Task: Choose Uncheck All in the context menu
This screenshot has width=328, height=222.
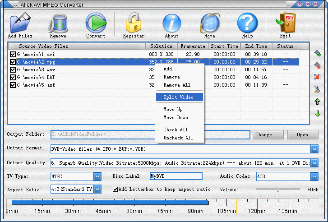Action: (x=180, y=138)
